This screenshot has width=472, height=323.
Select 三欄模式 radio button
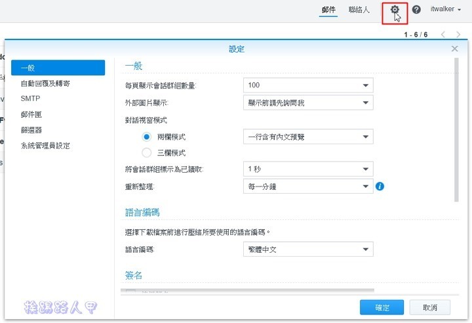pyautogui.click(x=147, y=153)
